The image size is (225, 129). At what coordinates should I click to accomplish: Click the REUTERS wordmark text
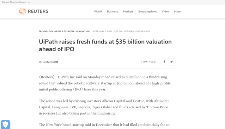38,12
